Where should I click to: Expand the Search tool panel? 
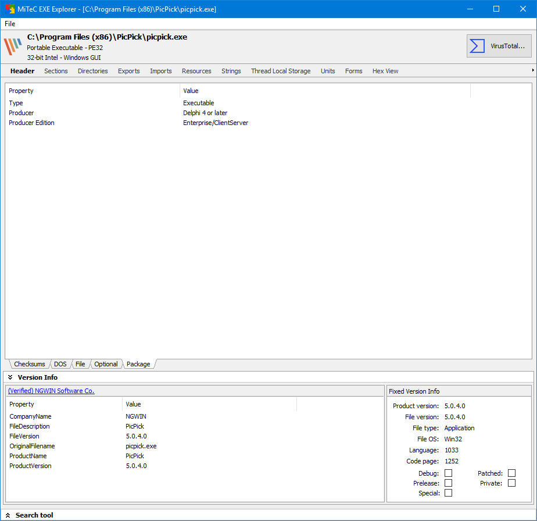(x=8, y=515)
